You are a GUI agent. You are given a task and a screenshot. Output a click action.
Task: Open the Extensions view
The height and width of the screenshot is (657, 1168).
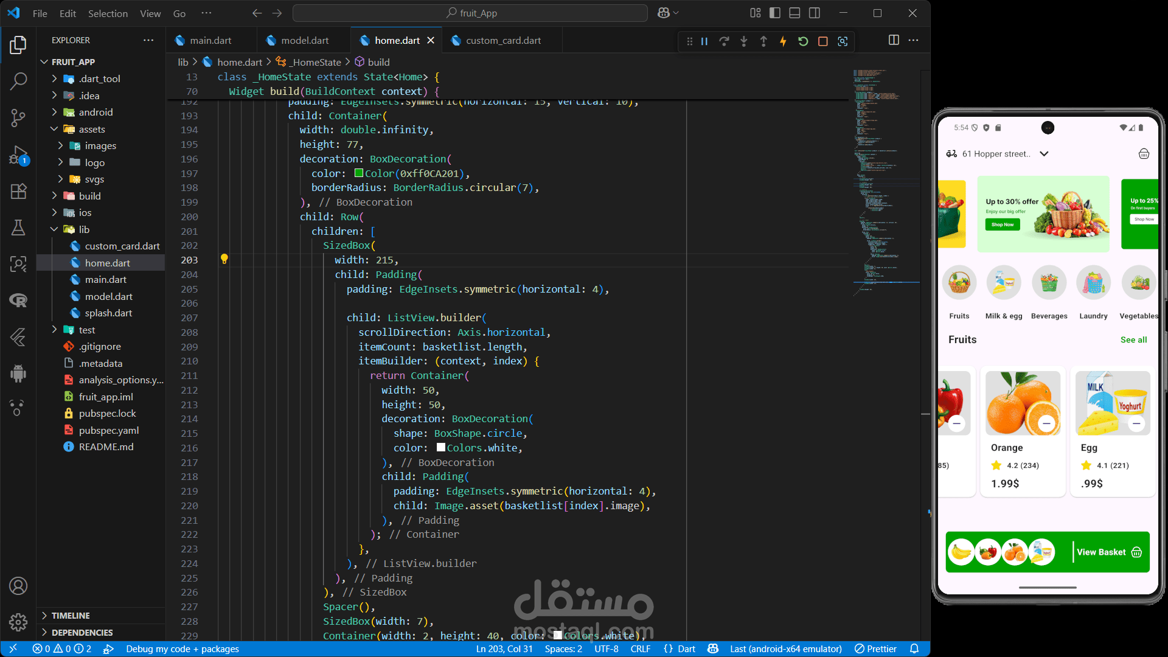(18, 191)
